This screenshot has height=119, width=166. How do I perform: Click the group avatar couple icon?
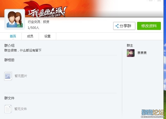point(15,19)
